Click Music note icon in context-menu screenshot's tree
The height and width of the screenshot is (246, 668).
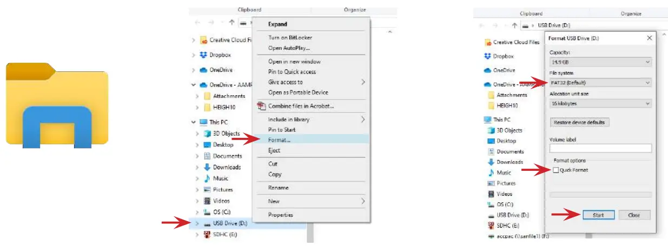click(x=207, y=178)
